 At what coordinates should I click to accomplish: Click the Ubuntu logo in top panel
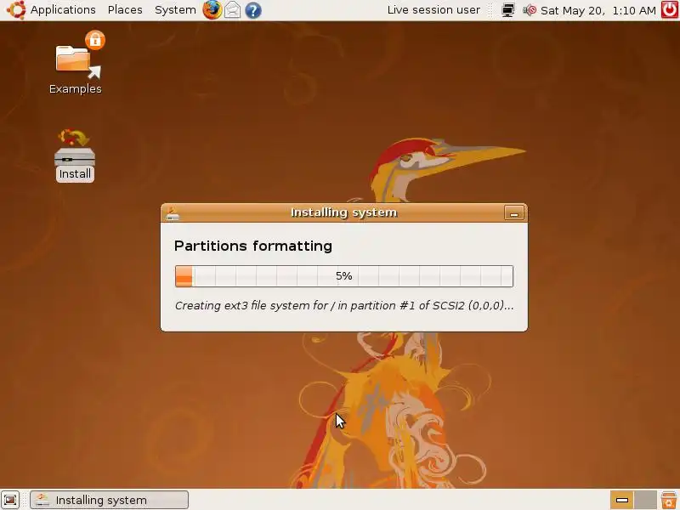16,10
